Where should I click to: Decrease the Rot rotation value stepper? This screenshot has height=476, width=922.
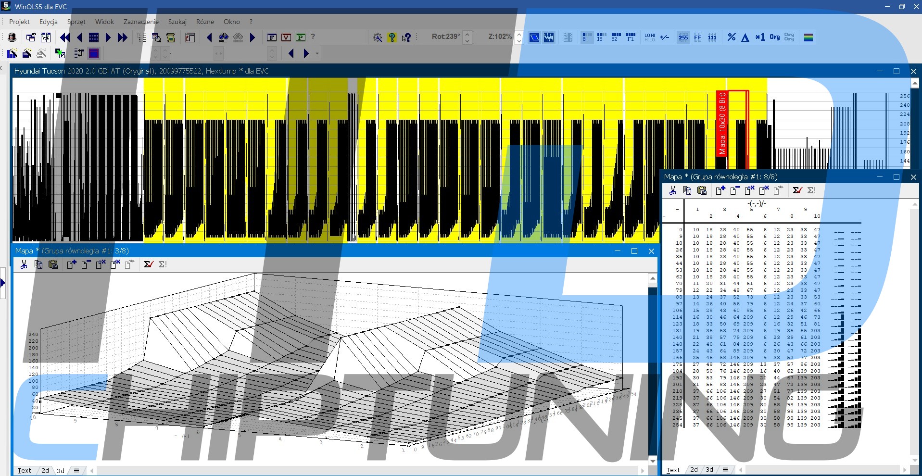(x=467, y=41)
